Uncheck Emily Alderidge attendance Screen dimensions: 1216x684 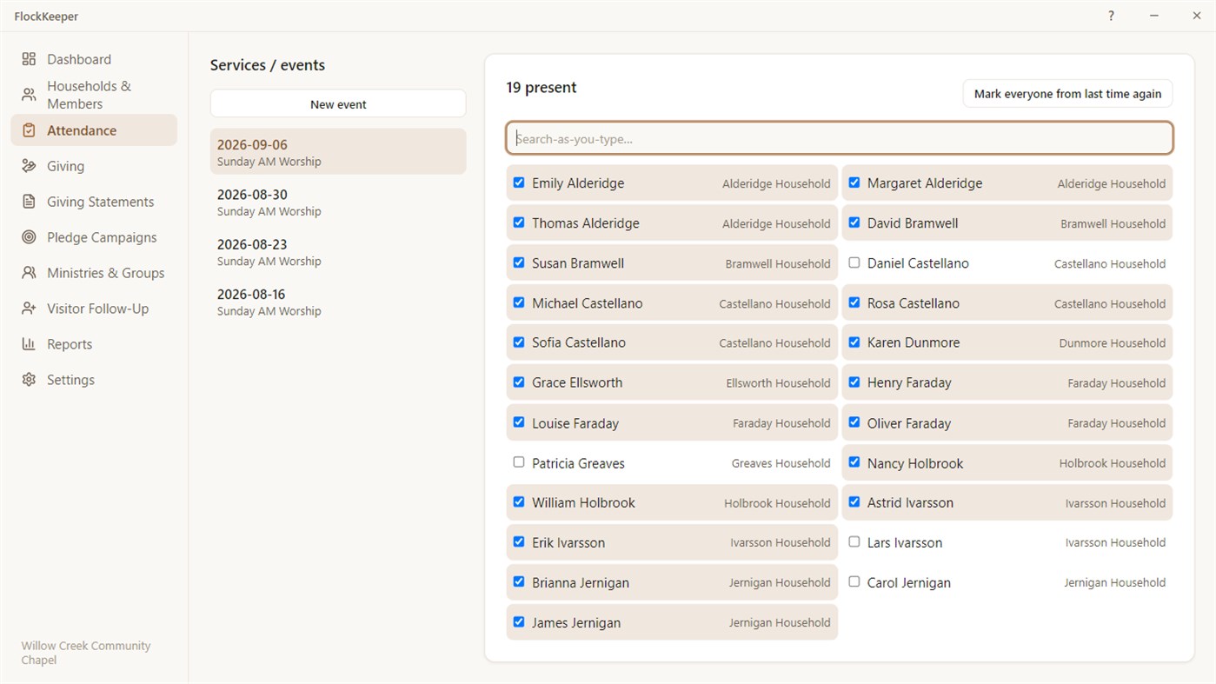tap(519, 183)
